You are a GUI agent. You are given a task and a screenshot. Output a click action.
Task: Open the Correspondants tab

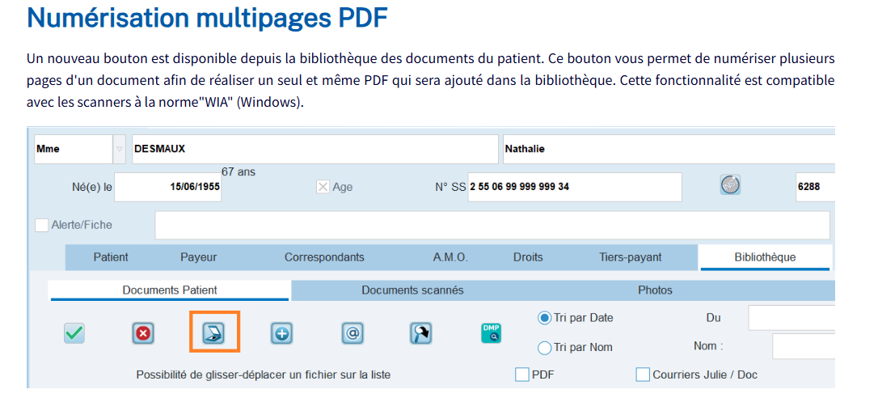coord(324,257)
